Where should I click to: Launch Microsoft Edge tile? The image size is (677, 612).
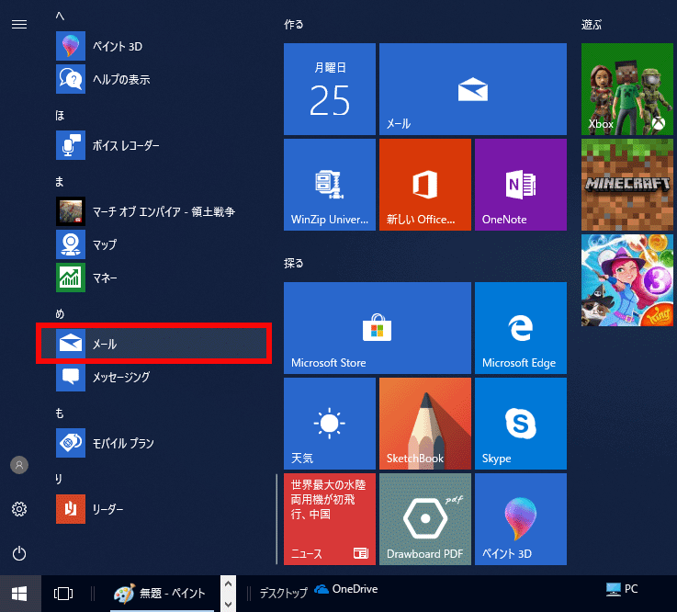pos(521,328)
